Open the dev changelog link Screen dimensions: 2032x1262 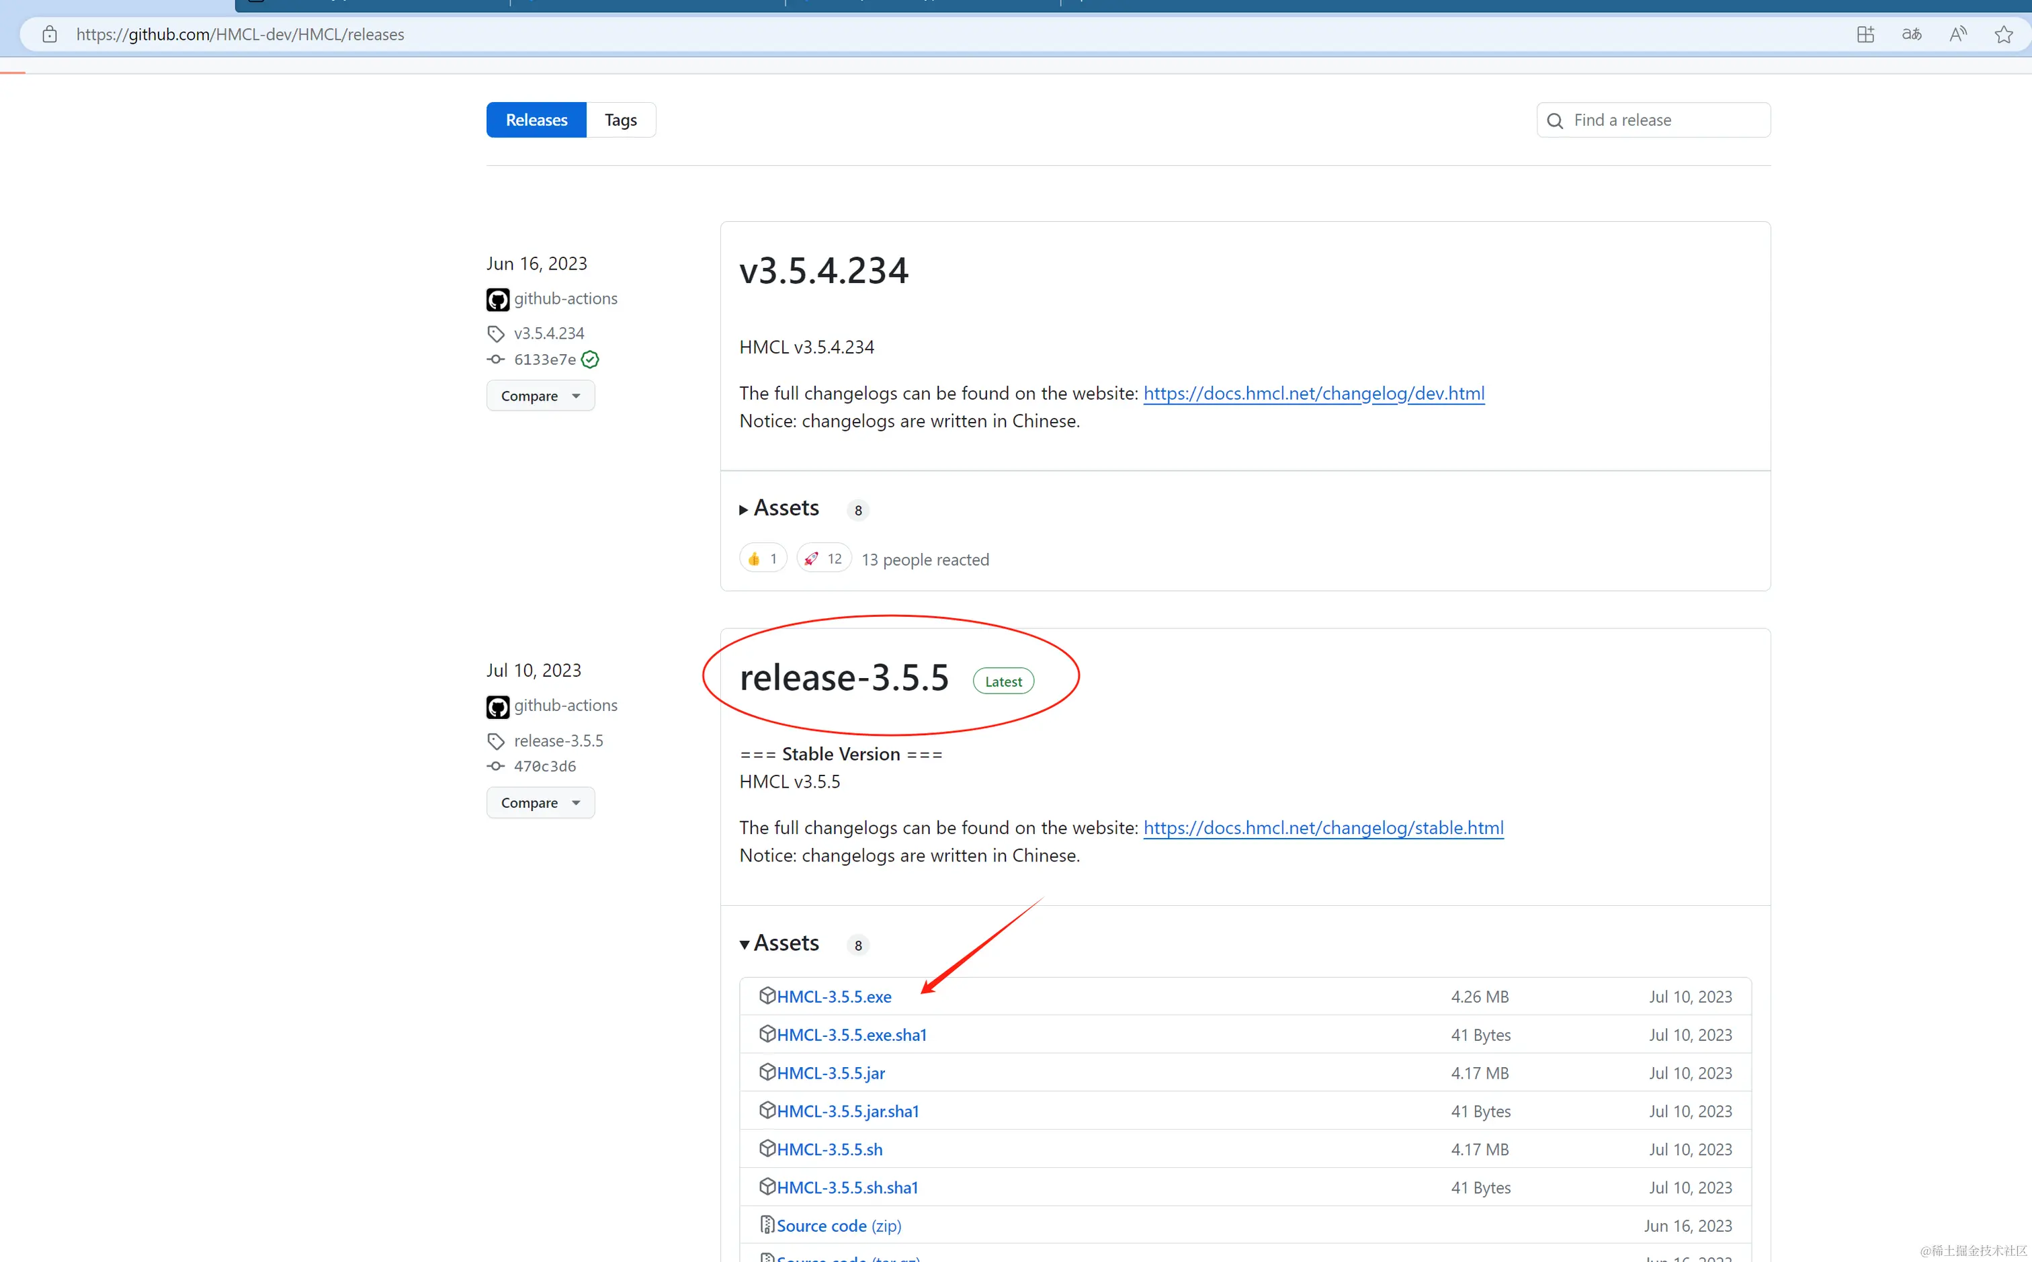pos(1314,393)
